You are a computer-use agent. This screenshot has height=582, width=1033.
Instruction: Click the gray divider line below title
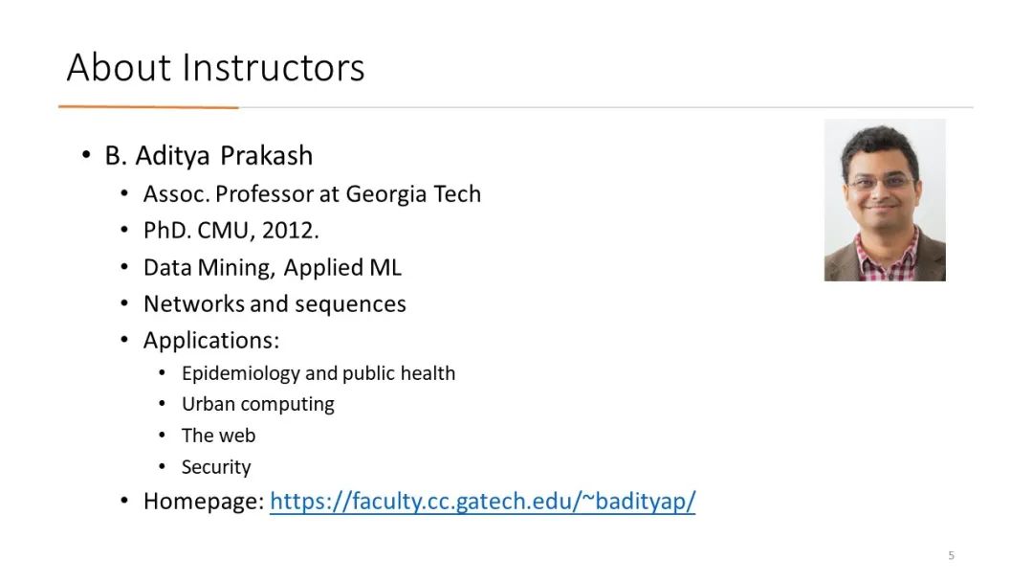click(x=605, y=107)
